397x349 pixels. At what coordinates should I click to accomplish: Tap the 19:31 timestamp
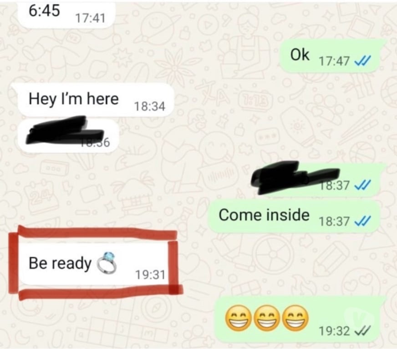(150, 274)
